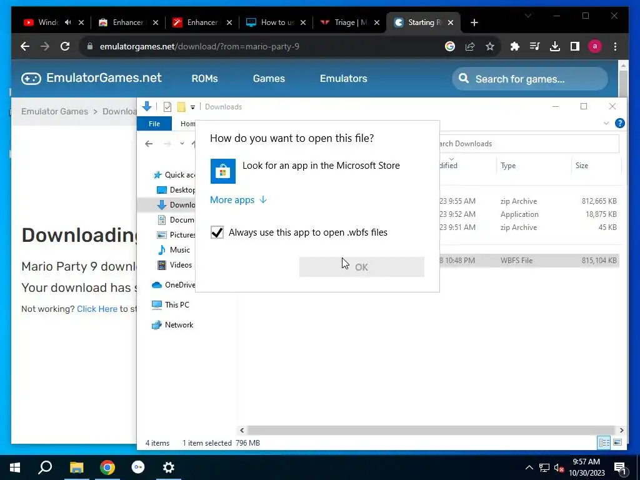Open a new Chrome tab
640x480 pixels.
click(x=474, y=22)
